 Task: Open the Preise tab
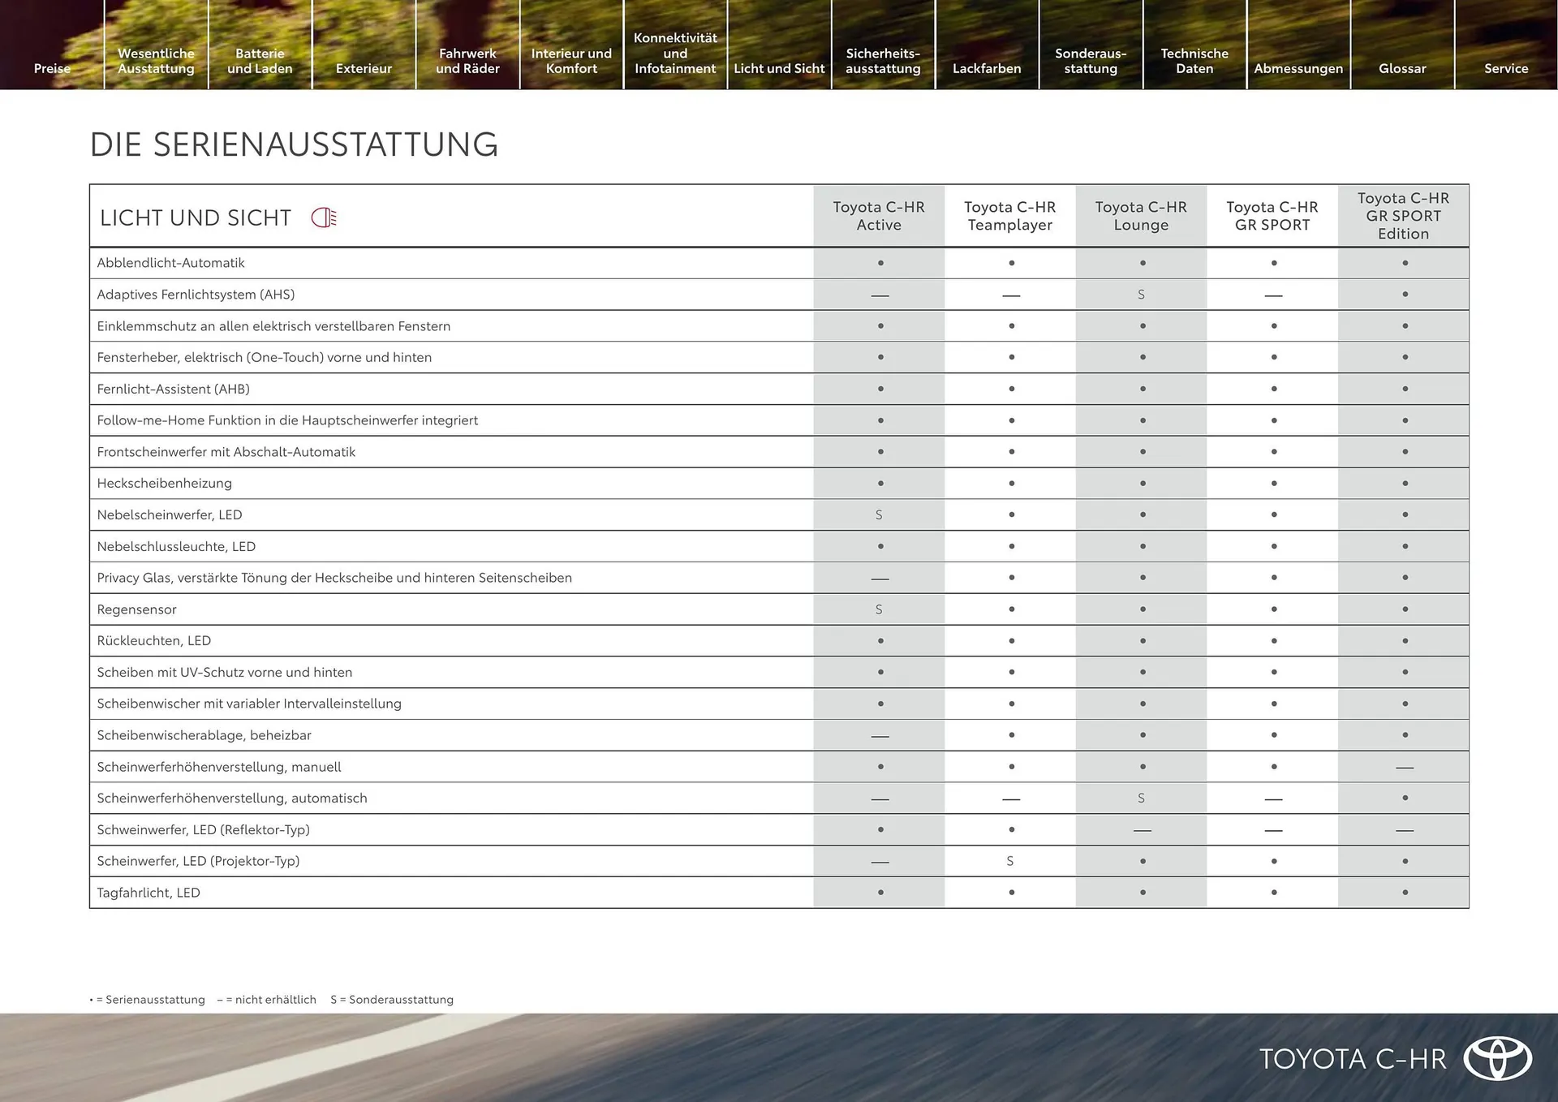pos(51,68)
